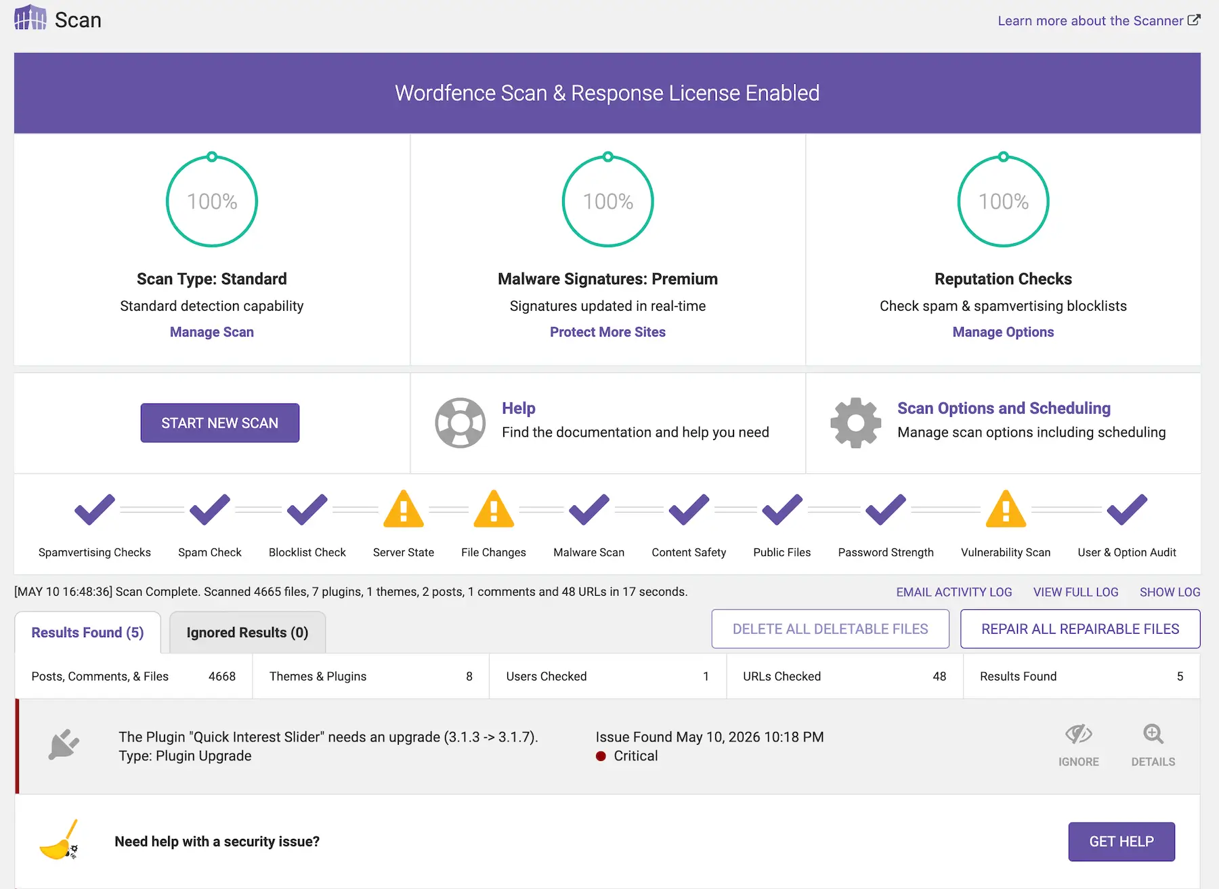Click the Scan Options gear icon

point(855,422)
